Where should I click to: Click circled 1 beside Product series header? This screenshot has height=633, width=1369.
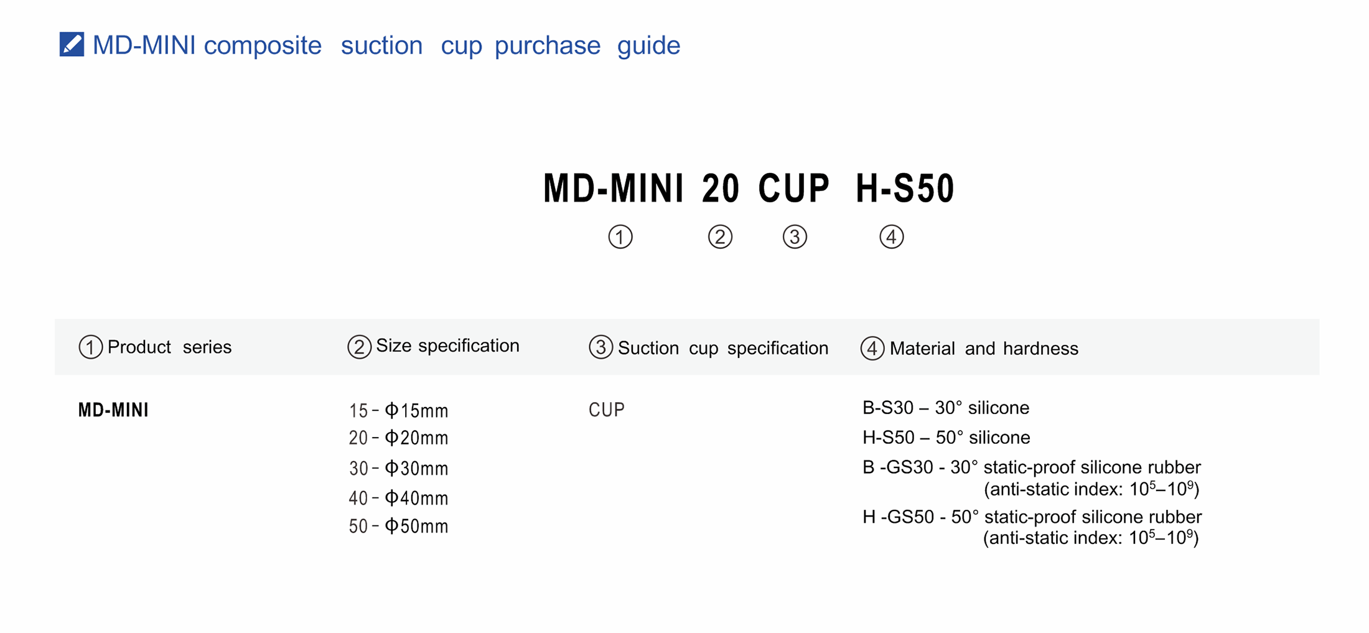(x=90, y=347)
